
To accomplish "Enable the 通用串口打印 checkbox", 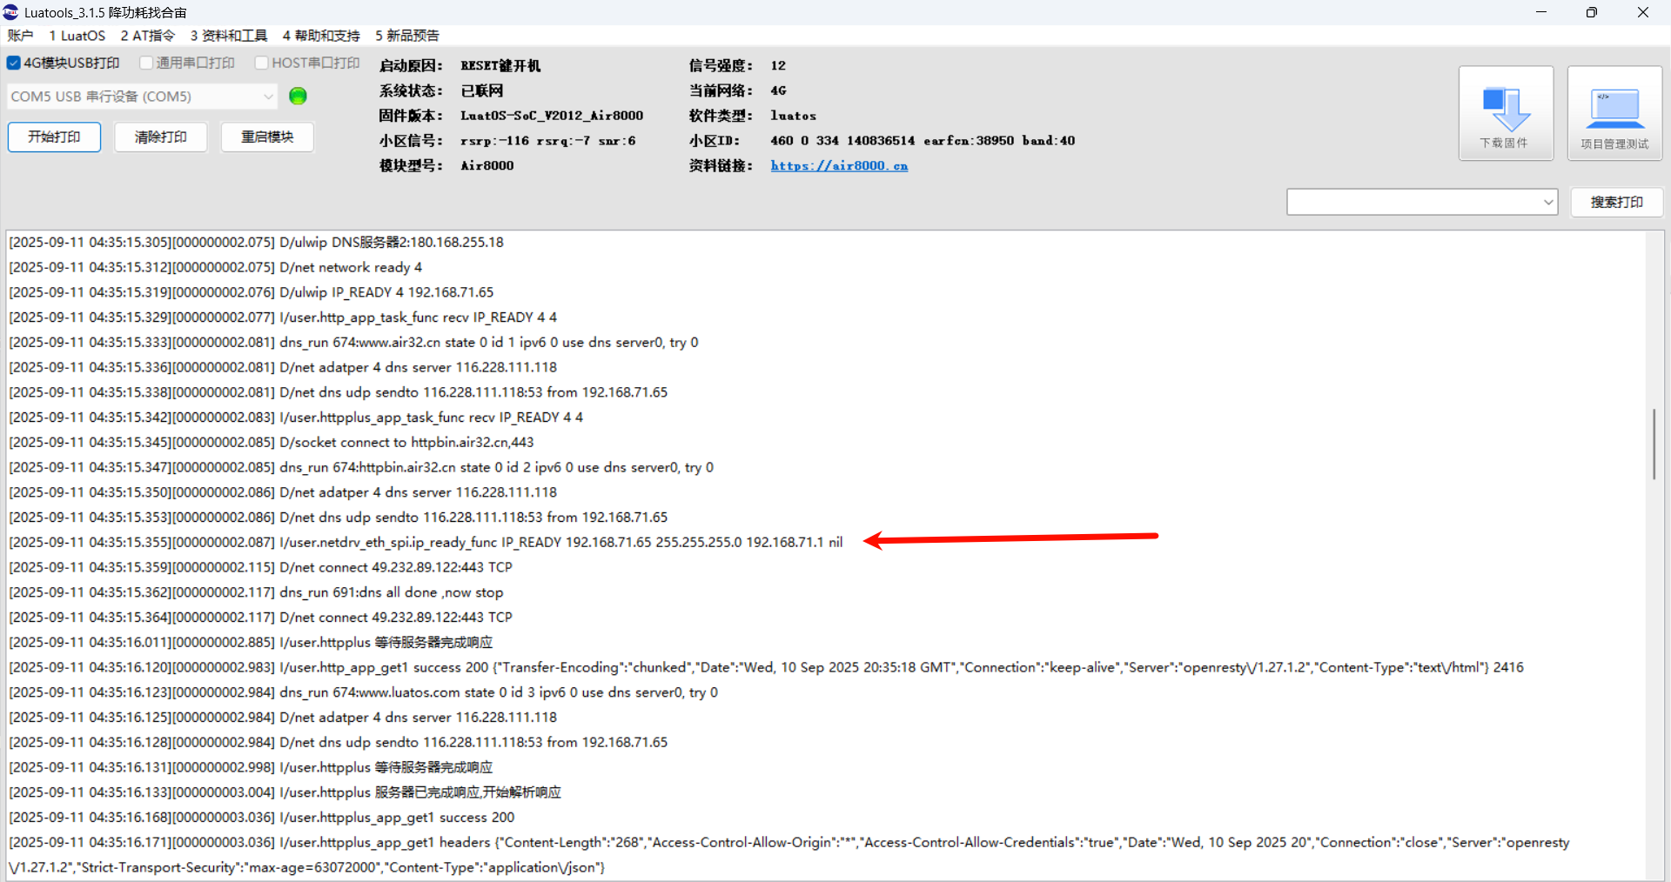I will coord(146,63).
